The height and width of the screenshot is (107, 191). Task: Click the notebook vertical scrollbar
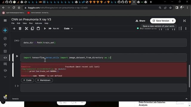click(190, 76)
